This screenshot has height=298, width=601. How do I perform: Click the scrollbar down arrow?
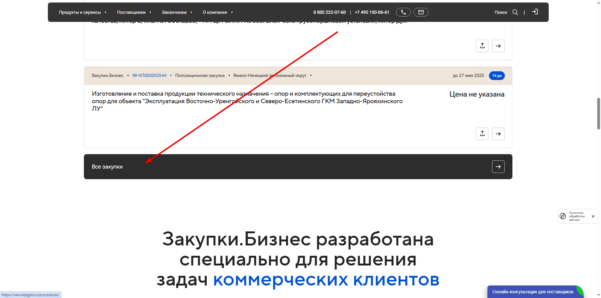pos(598,295)
